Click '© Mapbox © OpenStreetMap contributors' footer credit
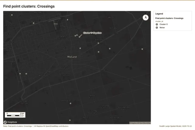This screenshot has width=195, height=130. 51,126
